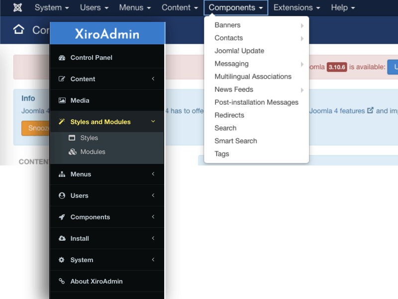
Task: Open the Help top menu
Action: pos(343,7)
